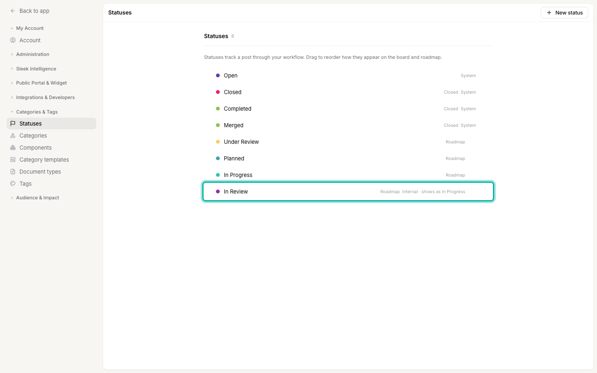Click Roadmap label on Under Review row

click(x=455, y=142)
